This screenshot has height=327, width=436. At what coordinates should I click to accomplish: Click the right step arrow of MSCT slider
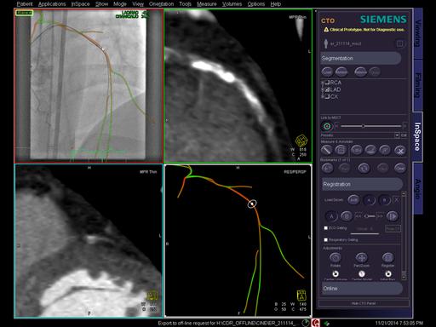coord(404,126)
